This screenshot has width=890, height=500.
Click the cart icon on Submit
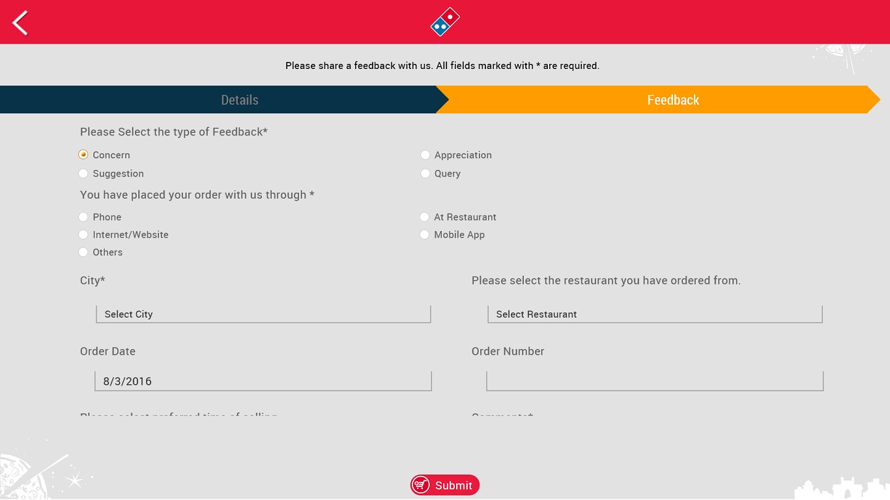click(x=421, y=485)
